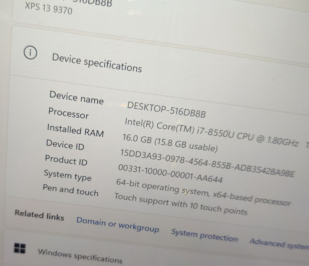Click the Windows logo icon

point(20,248)
